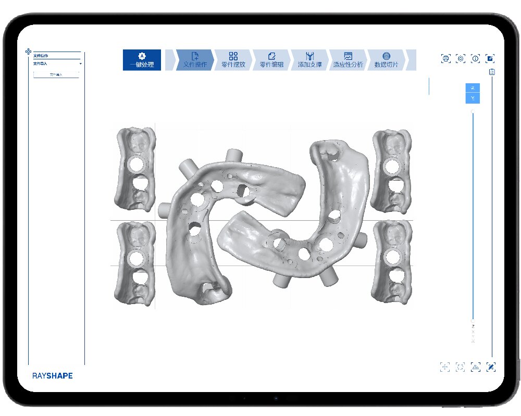Switch to the 零件摆放 part placement step
Viewport: 521px width, 416px height.
coord(233,60)
